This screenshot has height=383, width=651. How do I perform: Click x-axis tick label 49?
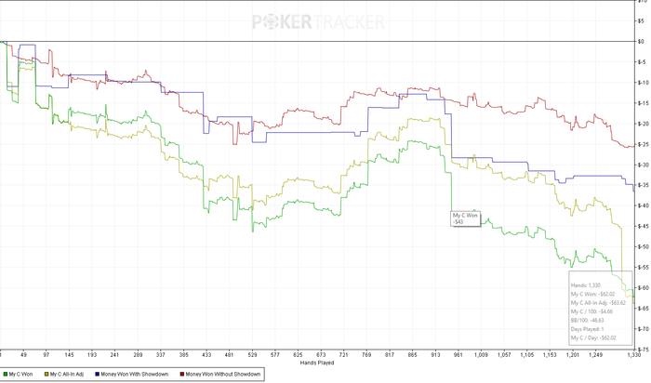pos(23,355)
